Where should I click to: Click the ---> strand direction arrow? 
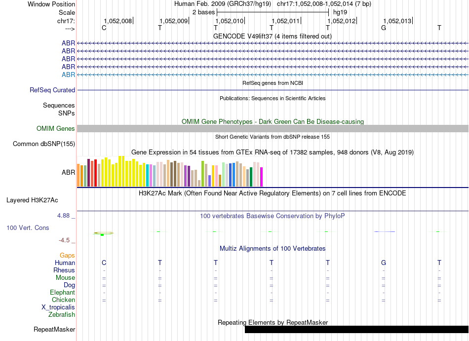point(70,29)
